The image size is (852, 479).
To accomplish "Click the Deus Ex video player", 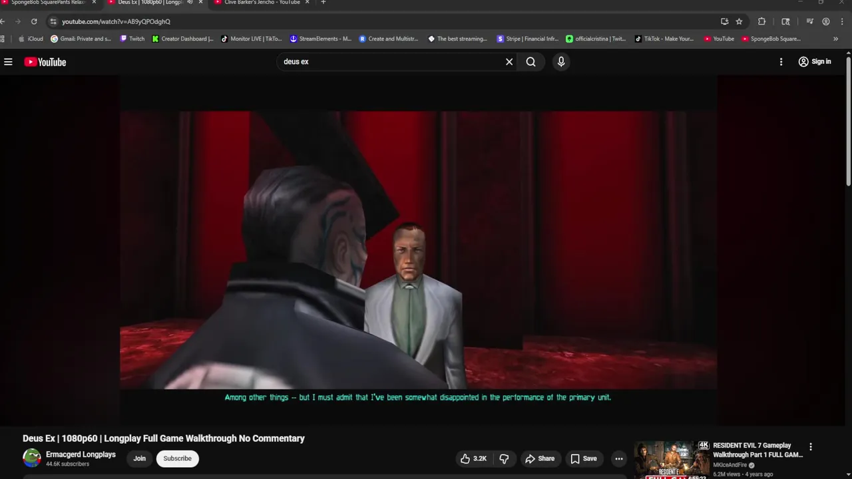I will [418, 249].
